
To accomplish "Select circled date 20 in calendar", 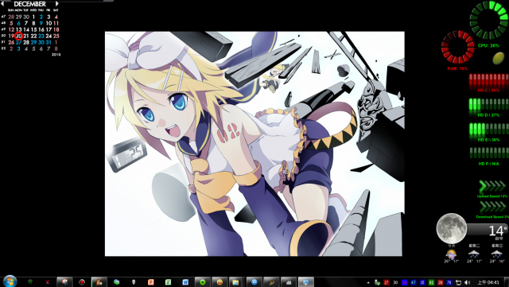I will (x=19, y=36).
